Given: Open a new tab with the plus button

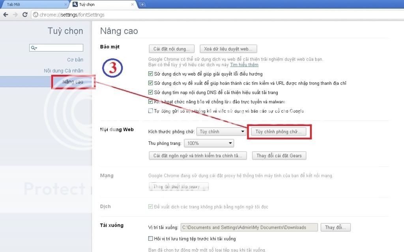Looking at the screenshot, I should pyautogui.click(x=142, y=4).
